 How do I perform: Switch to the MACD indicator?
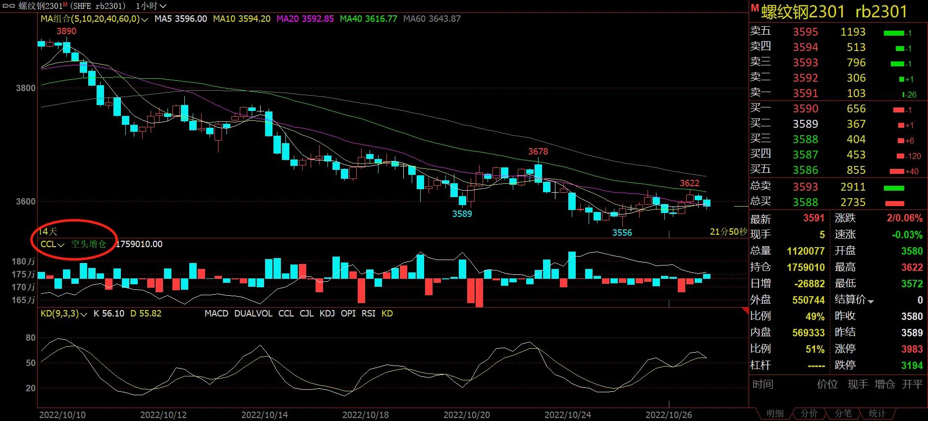tap(216, 314)
